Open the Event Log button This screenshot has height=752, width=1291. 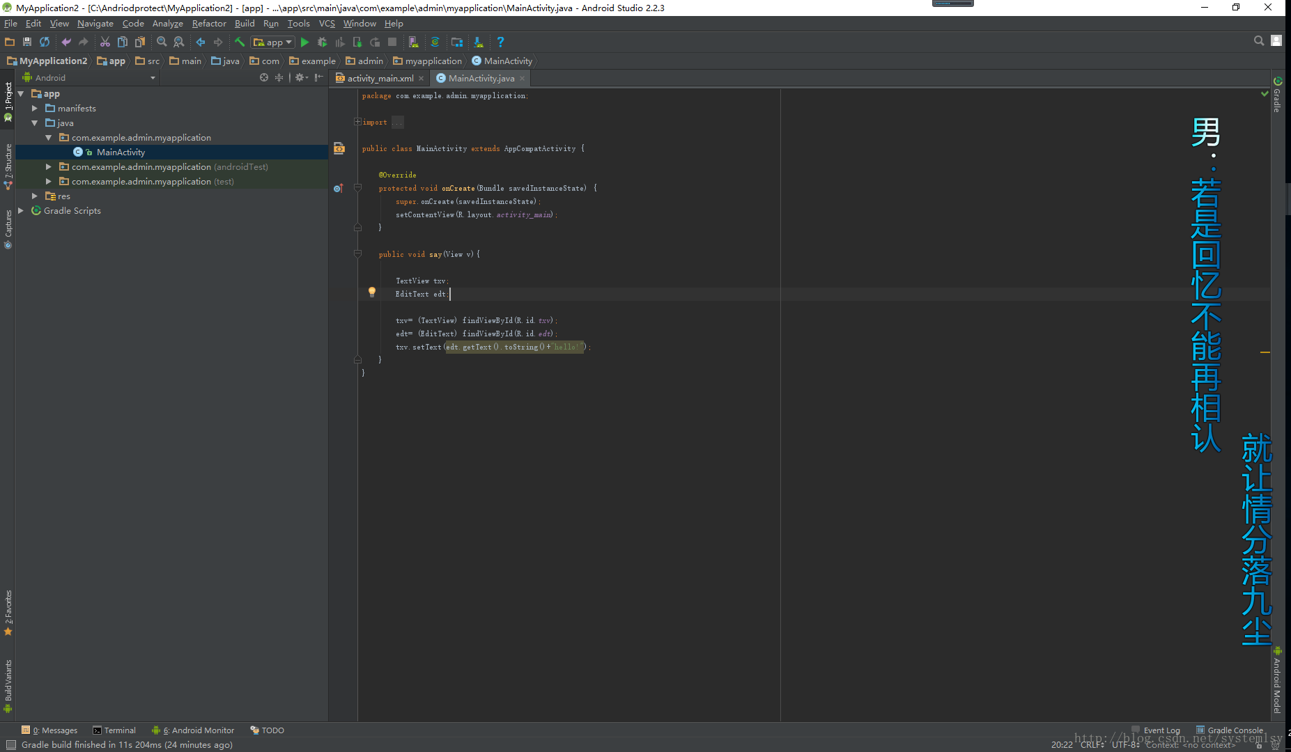(x=1156, y=730)
